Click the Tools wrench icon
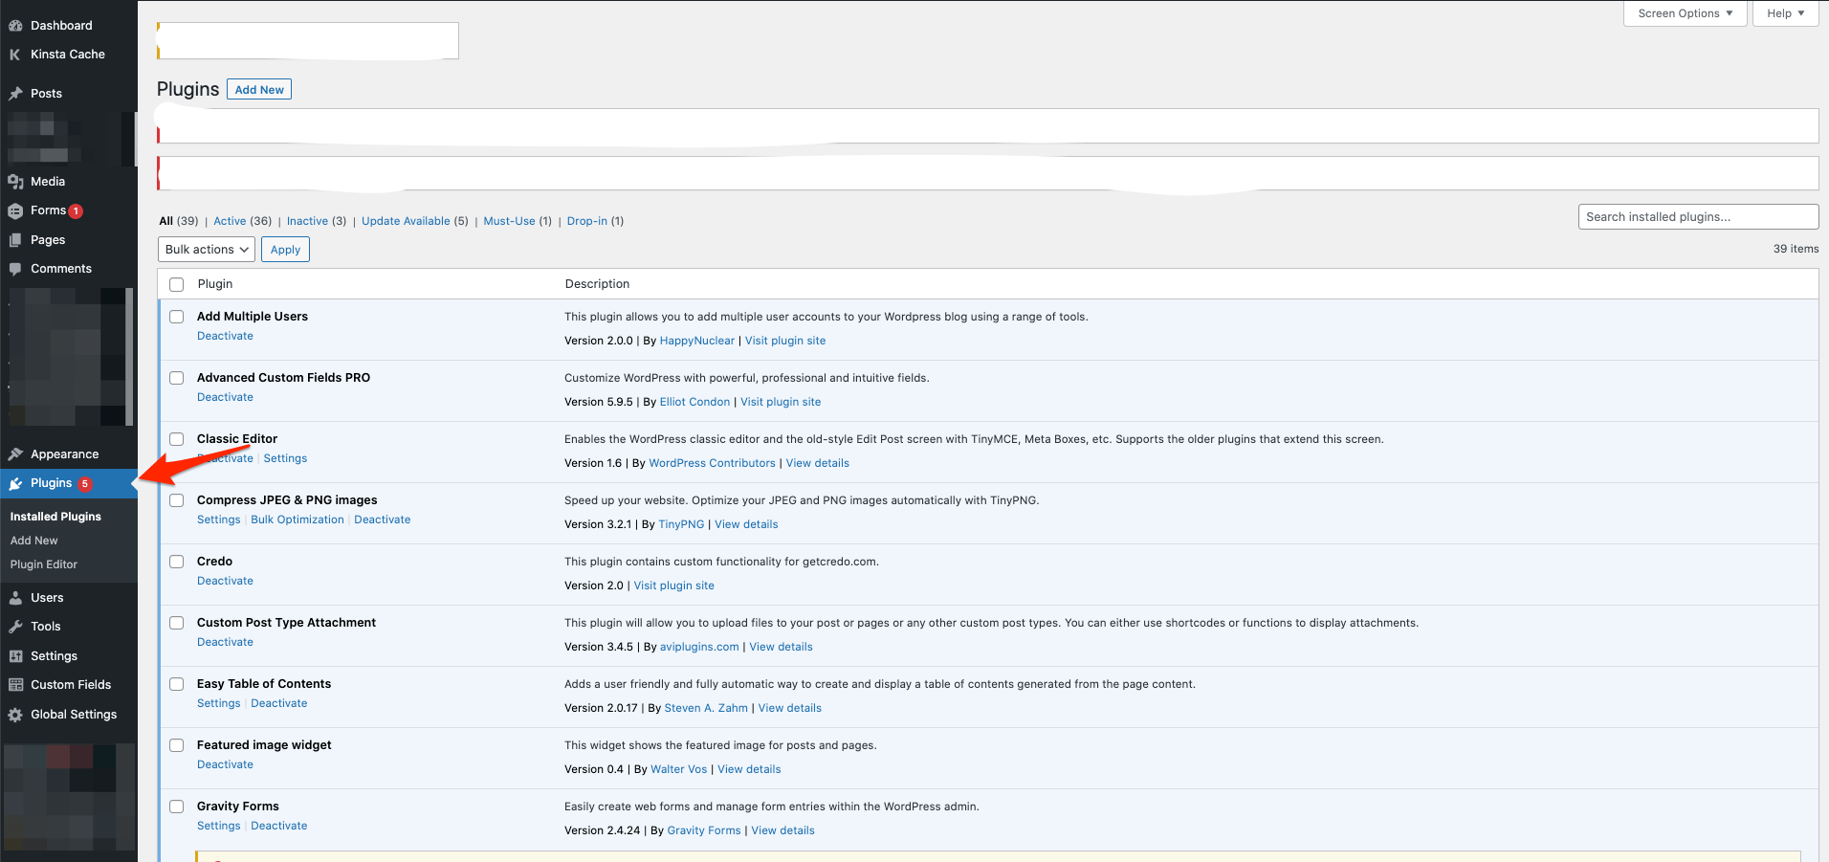The width and height of the screenshot is (1829, 862). [x=15, y=627]
